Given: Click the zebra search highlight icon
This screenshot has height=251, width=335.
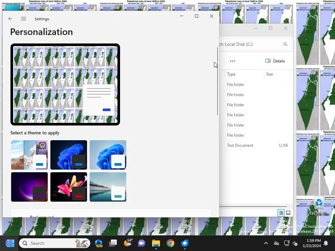Looking at the screenshot, I should 82,243.
